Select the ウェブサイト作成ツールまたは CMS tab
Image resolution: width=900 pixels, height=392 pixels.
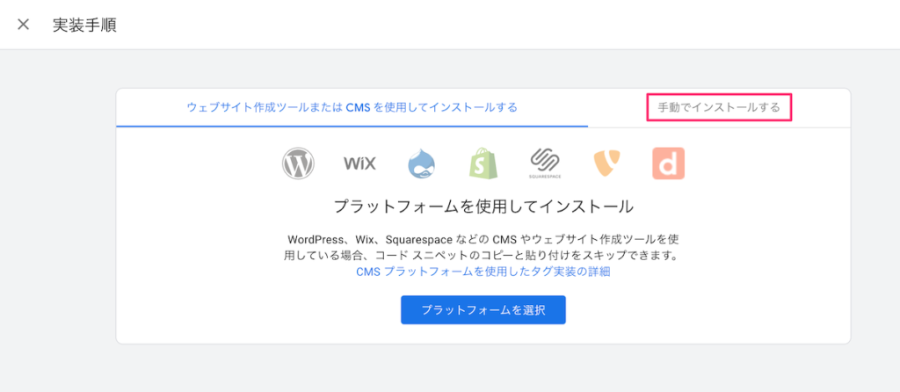click(352, 107)
